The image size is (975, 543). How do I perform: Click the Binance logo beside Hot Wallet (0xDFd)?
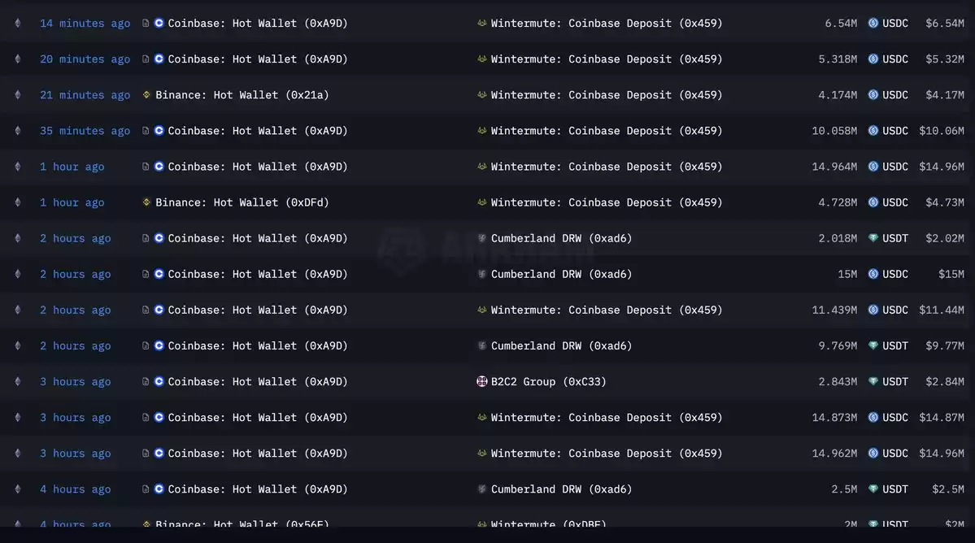pos(146,202)
